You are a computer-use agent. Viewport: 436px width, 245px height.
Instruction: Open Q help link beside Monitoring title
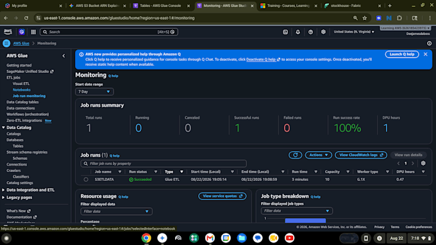[113, 75]
